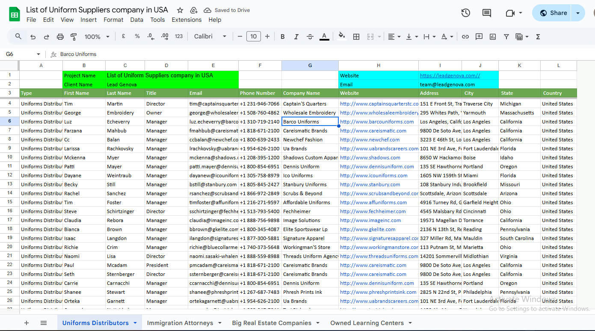Open the Data menu
This screenshot has height=331, width=595.
[137, 20]
